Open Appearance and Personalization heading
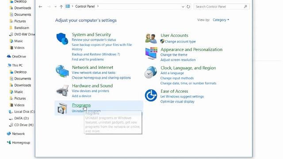The width and height of the screenshot is (283, 159). coord(191,49)
